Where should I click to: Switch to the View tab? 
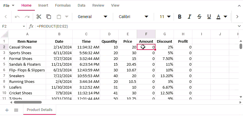coord(115,5)
